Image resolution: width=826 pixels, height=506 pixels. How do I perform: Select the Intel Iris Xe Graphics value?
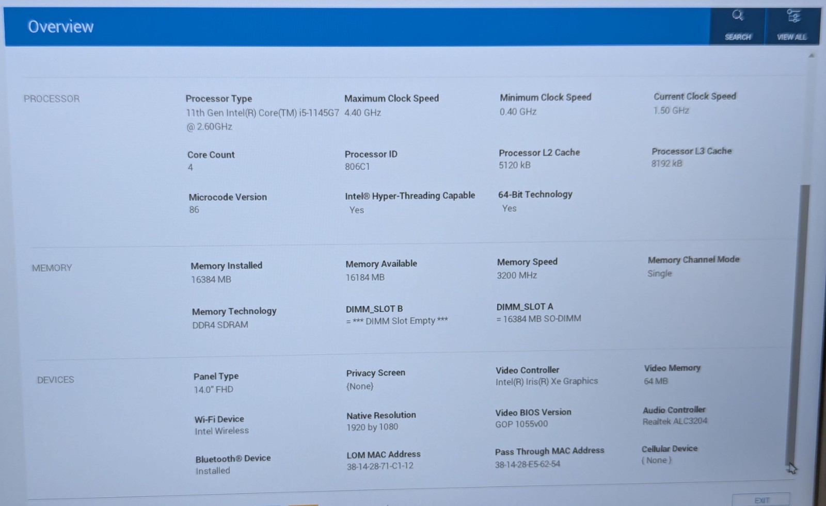click(x=547, y=382)
